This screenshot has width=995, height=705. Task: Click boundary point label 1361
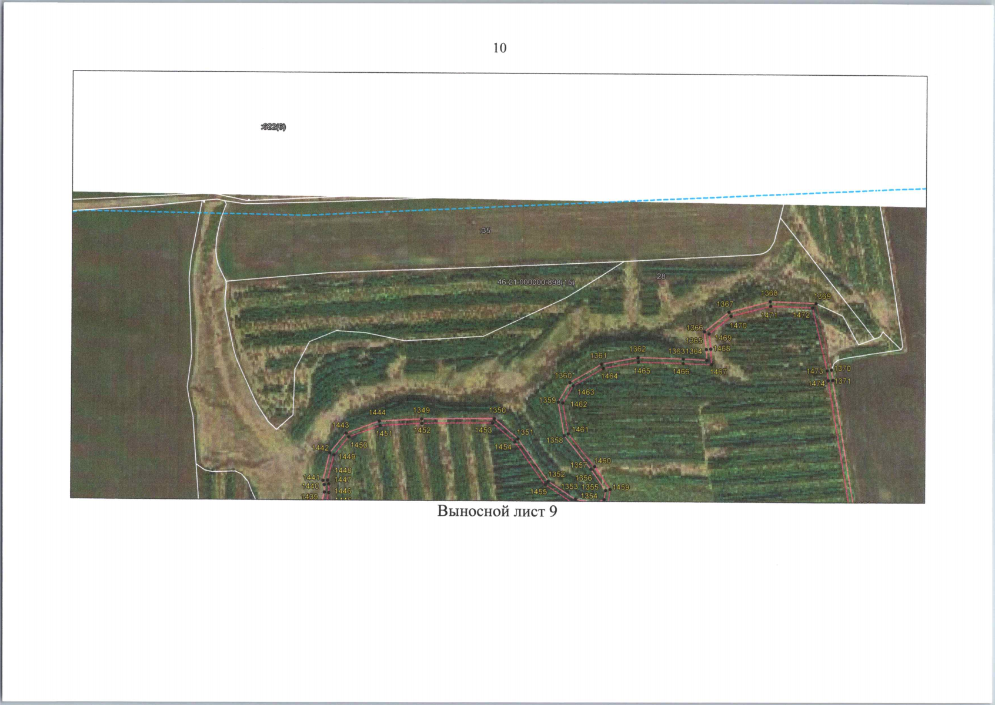599,355
